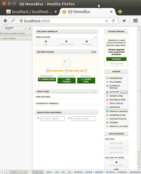Click the Import Sites green button
141x174 pixels.
coord(47,79)
